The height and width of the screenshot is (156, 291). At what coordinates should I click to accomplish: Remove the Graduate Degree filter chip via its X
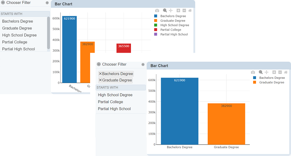(100, 80)
